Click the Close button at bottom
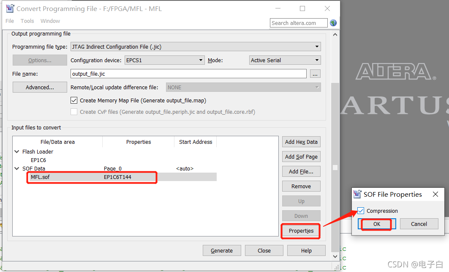The width and height of the screenshot is (449, 272). pos(264,250)
